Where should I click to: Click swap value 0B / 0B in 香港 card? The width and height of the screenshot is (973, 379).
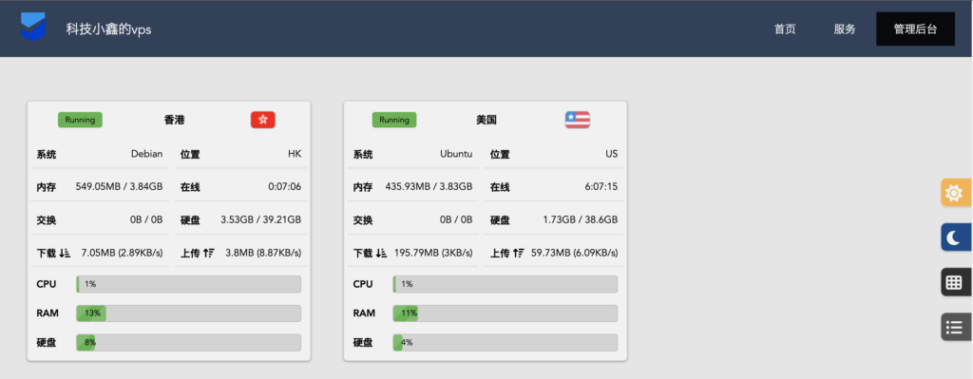[x=145, y=219]
